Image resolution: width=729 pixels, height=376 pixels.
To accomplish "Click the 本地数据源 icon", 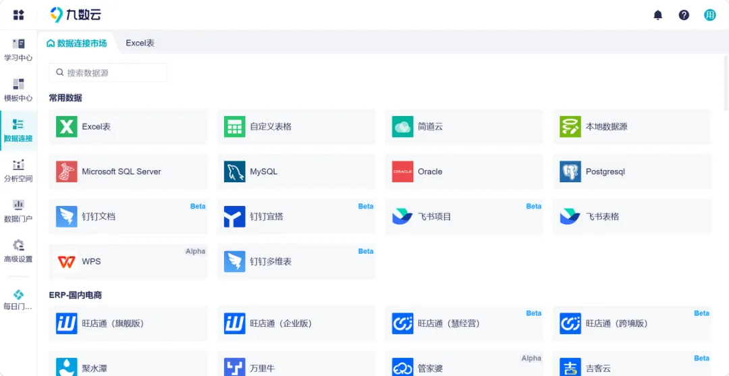I will 570,126.
